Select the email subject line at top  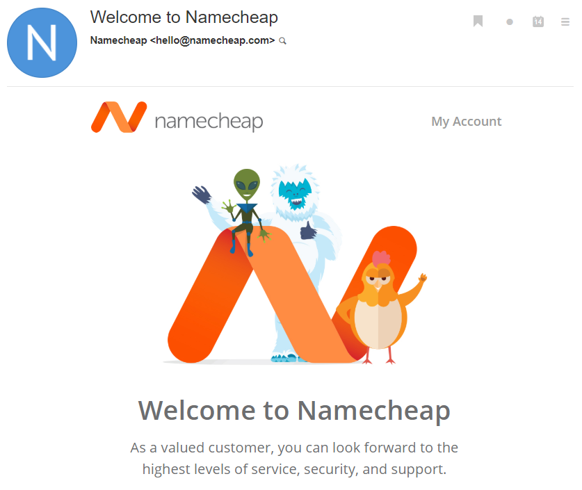(x=184, y=17)
